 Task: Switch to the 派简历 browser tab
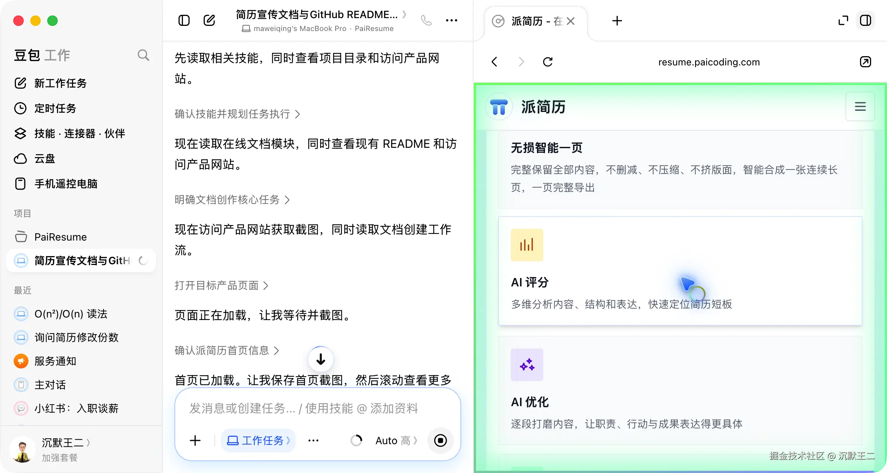click(x=535, y=21)
